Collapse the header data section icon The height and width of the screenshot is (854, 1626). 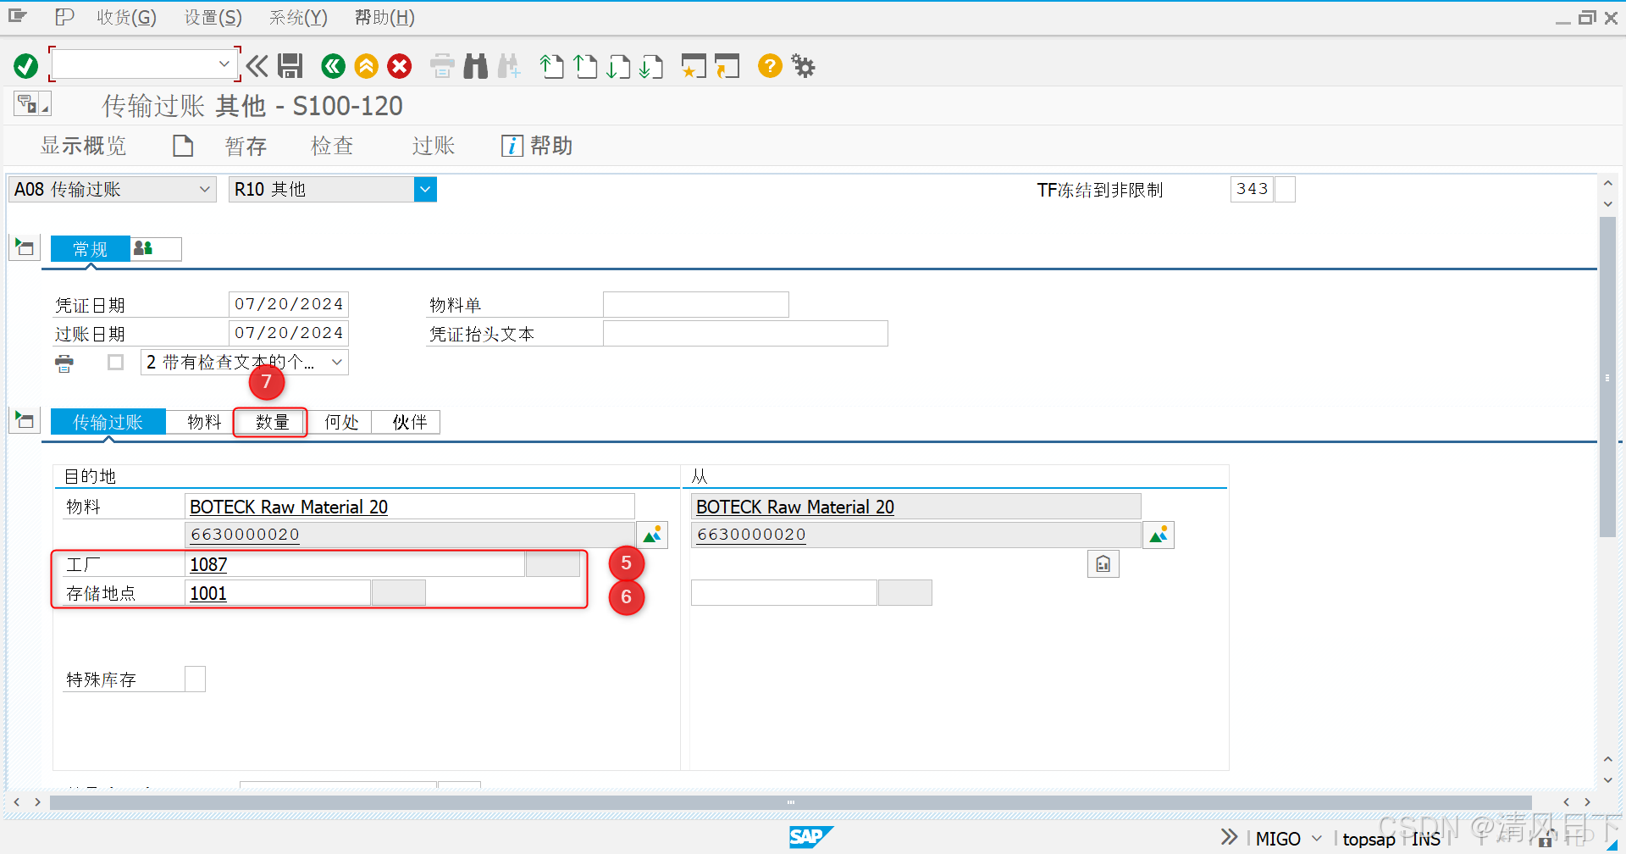point(25,248)
